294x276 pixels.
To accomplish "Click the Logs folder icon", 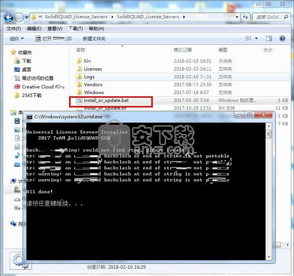I will tap(79, 76).
